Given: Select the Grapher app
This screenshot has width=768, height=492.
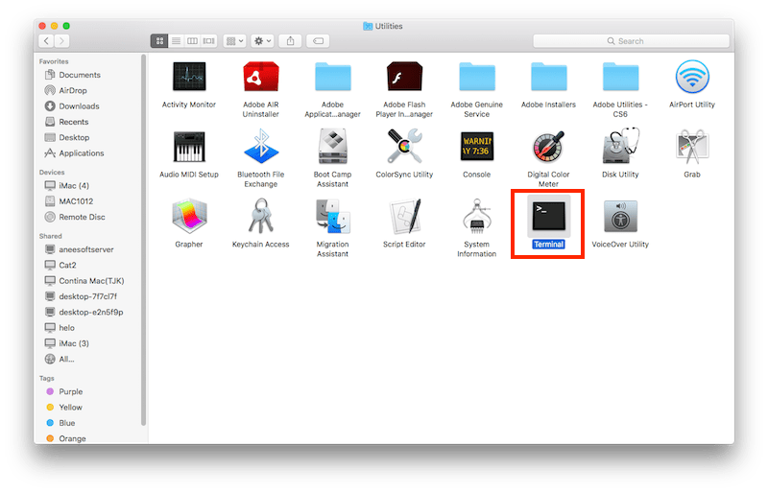Looking at the screenshot, I should coord(189,217).
